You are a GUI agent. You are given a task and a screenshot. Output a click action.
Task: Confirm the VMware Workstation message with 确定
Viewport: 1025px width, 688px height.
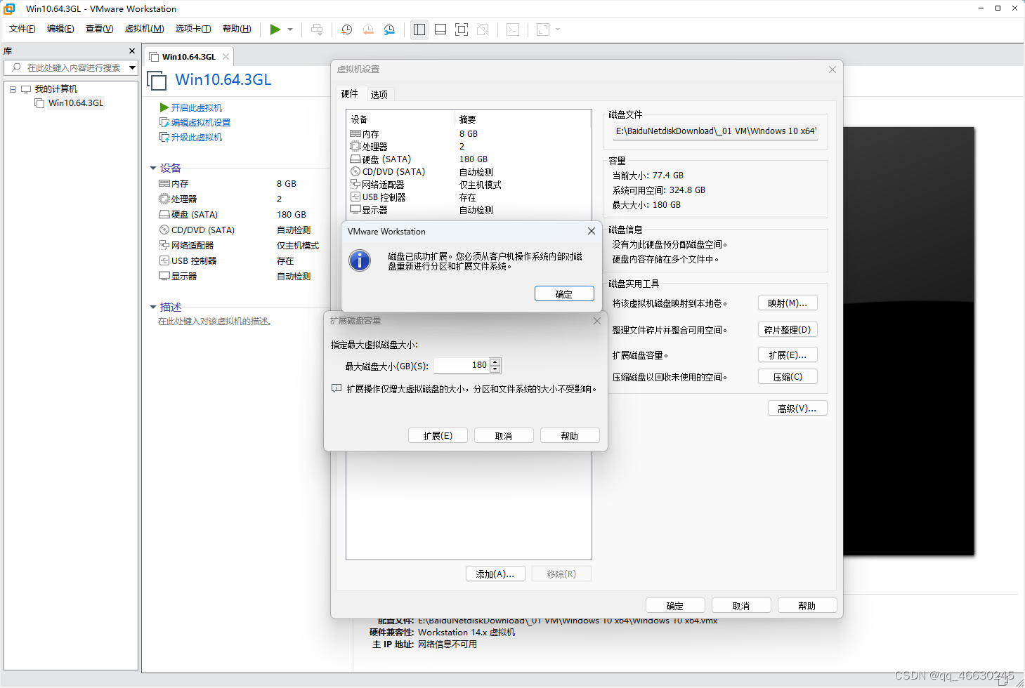click(x=564, y=294)
